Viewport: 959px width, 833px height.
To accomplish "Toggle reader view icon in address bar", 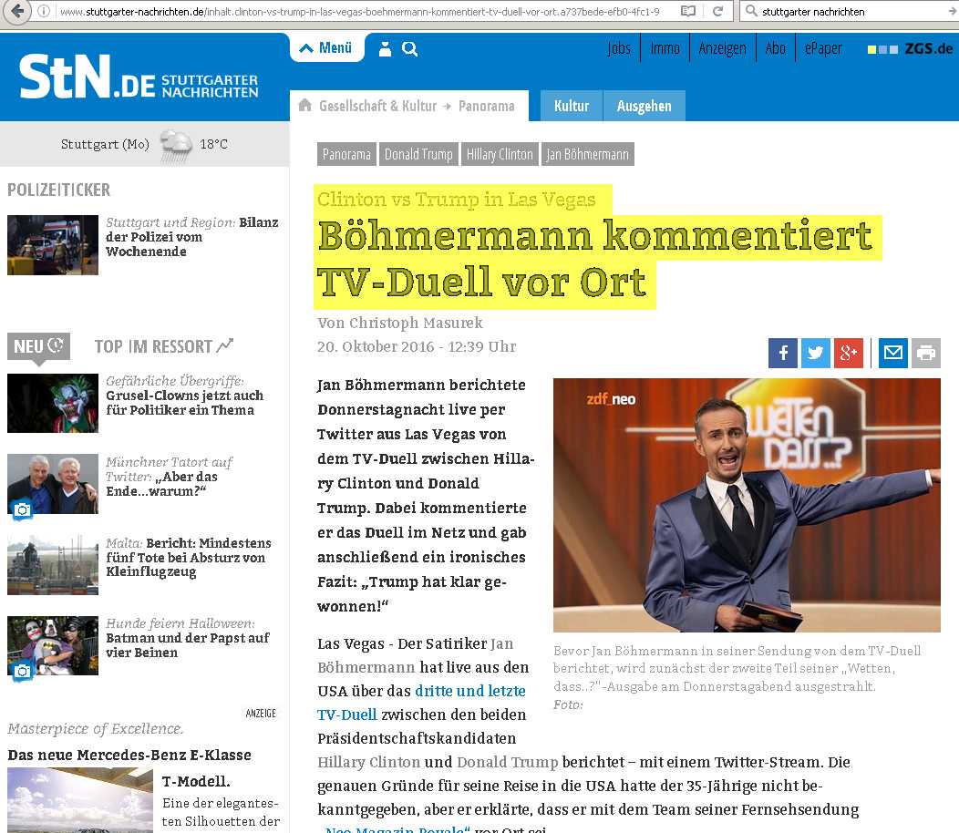I will [x=688, y=11].
